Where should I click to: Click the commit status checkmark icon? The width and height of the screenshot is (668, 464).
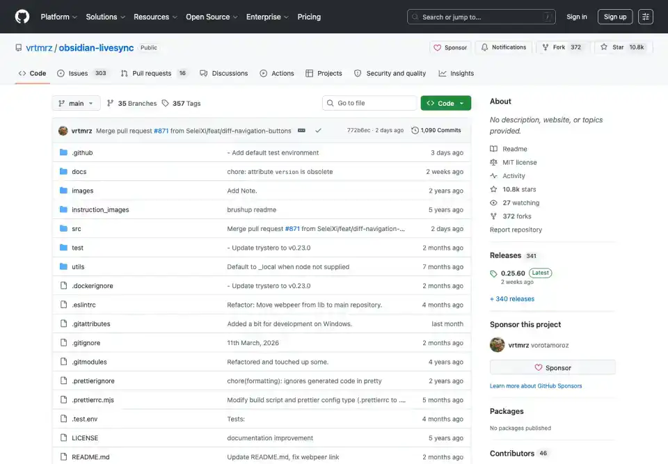coord(318,130)
